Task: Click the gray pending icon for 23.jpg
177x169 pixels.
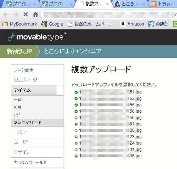Action: [76, 137]
